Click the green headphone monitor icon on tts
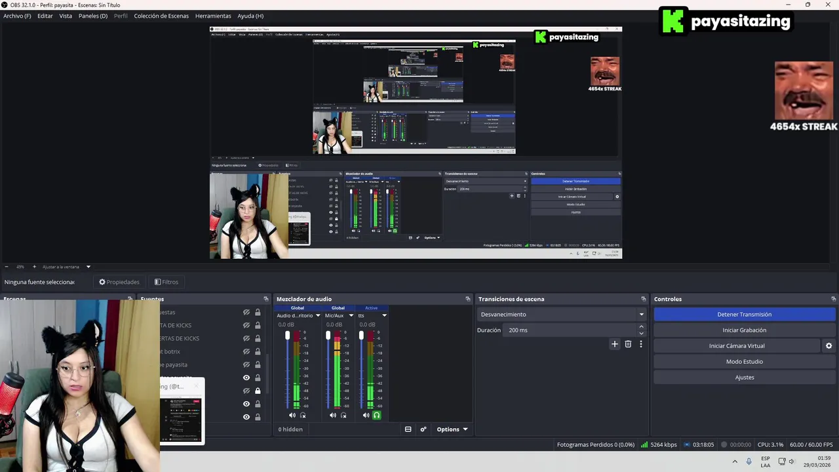Viewport: 839px width, 472px height. (377, 415)
